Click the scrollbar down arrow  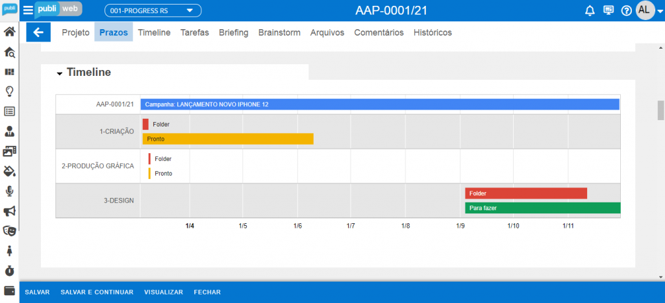(660, 277)
